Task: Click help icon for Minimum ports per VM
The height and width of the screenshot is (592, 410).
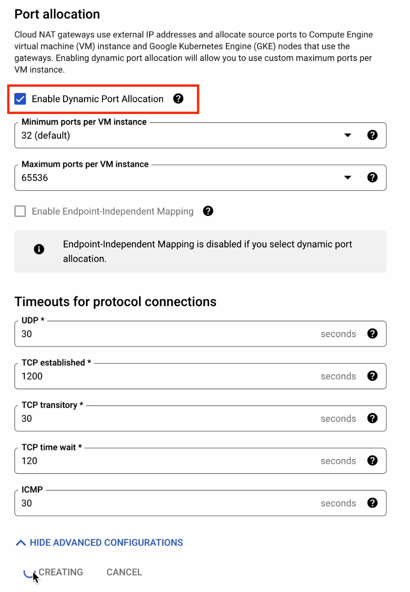Action: click(x=372, y=135)
